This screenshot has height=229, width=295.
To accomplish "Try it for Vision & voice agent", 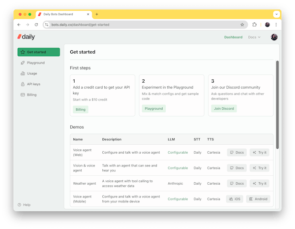I will pos(260,168).
